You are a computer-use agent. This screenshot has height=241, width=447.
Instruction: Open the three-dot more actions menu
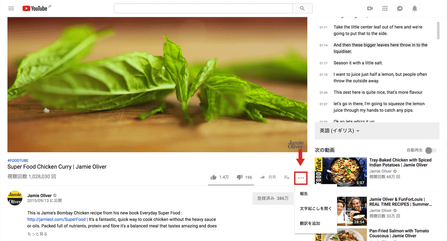point(301,178)
